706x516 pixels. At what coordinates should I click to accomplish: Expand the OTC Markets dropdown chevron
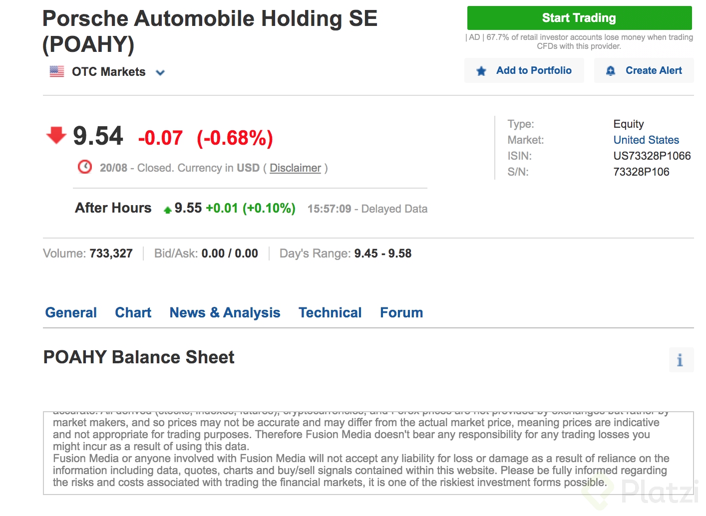tap(160, 73)
